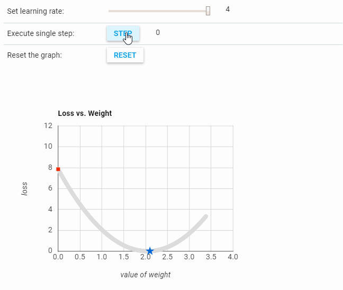Click the "Set learning rate:" label

click(35, 11)
